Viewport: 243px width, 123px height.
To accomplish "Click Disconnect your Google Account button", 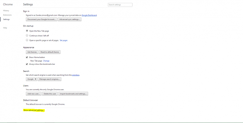I will (x=41, y=19).
